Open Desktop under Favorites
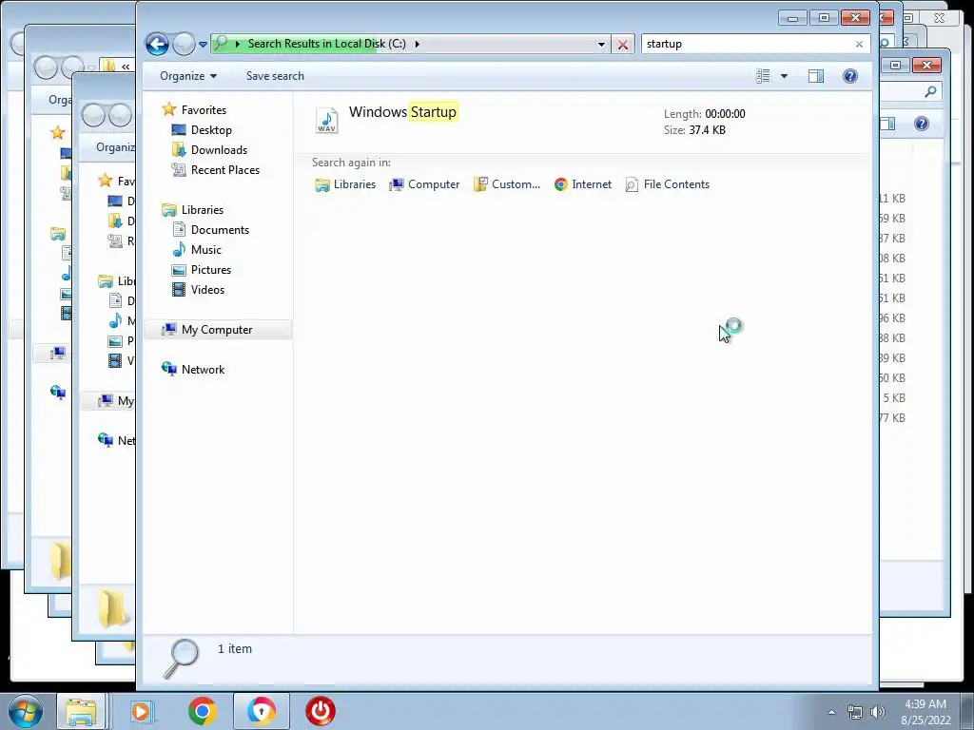The height and width of the screenshot is (730, 974). (211, 129)
